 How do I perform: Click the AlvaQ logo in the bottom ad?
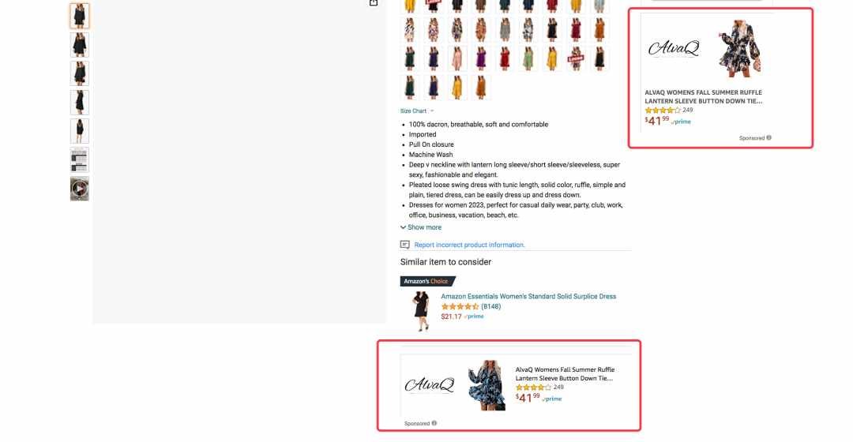(x=429, y=385)
